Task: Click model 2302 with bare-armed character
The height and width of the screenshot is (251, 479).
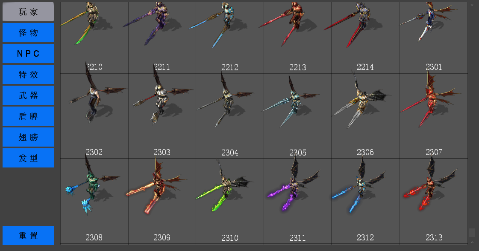Action: click(x=94, y=116)
